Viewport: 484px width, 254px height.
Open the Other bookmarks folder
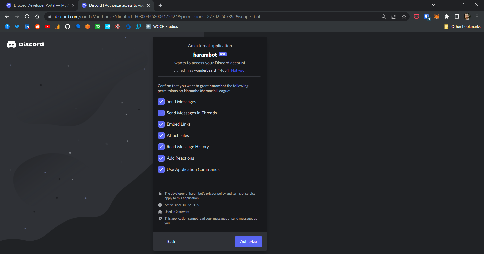click(x=463, y=27)
